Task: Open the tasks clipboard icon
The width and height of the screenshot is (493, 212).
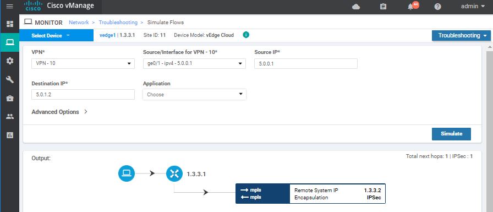Action: click(383, 7)
